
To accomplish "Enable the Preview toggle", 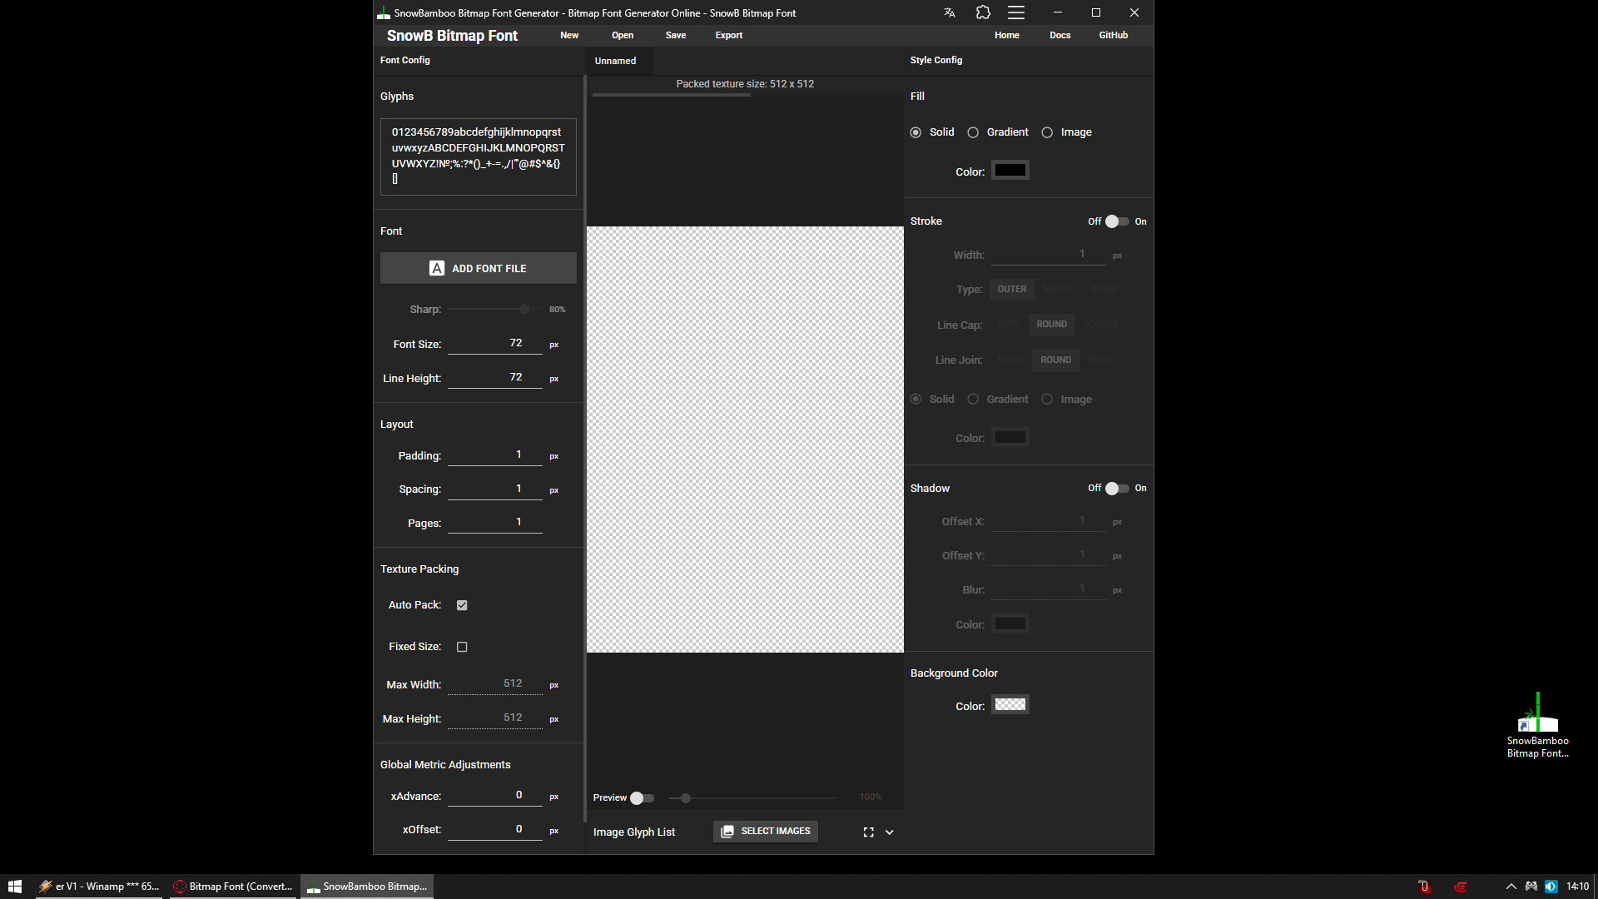I will coord(642,797).
